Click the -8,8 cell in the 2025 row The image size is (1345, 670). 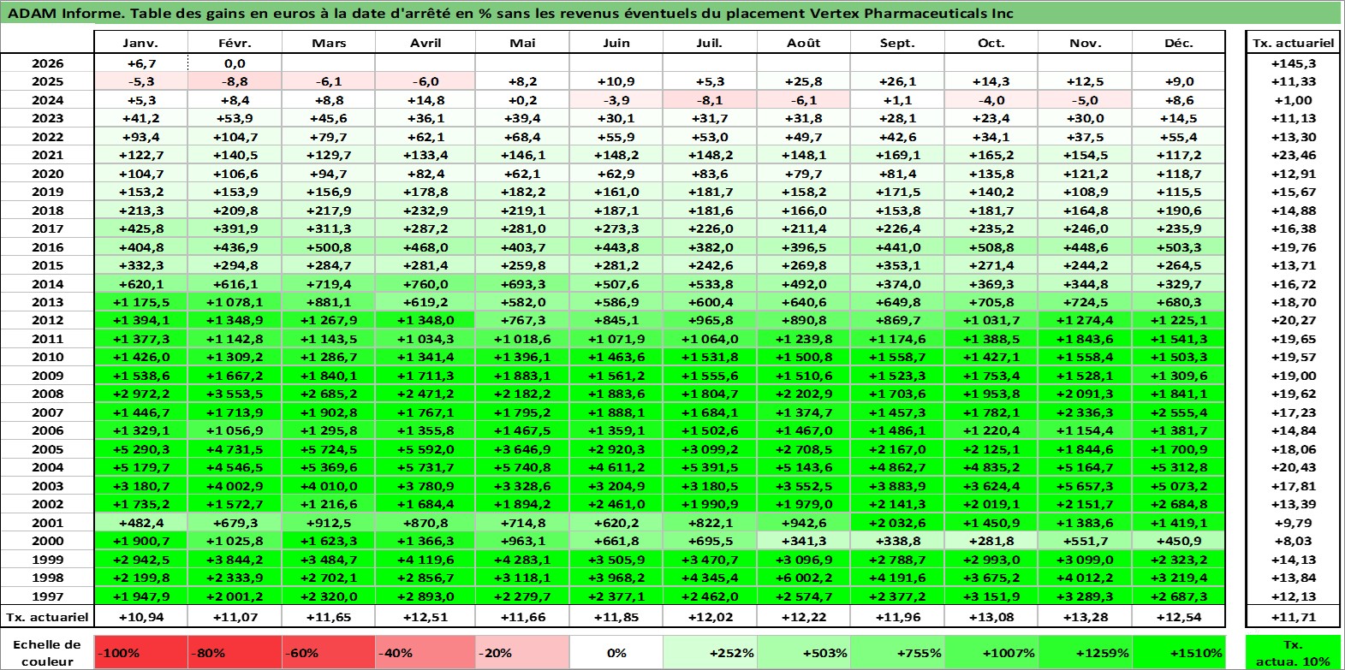(x=235, y=81)
